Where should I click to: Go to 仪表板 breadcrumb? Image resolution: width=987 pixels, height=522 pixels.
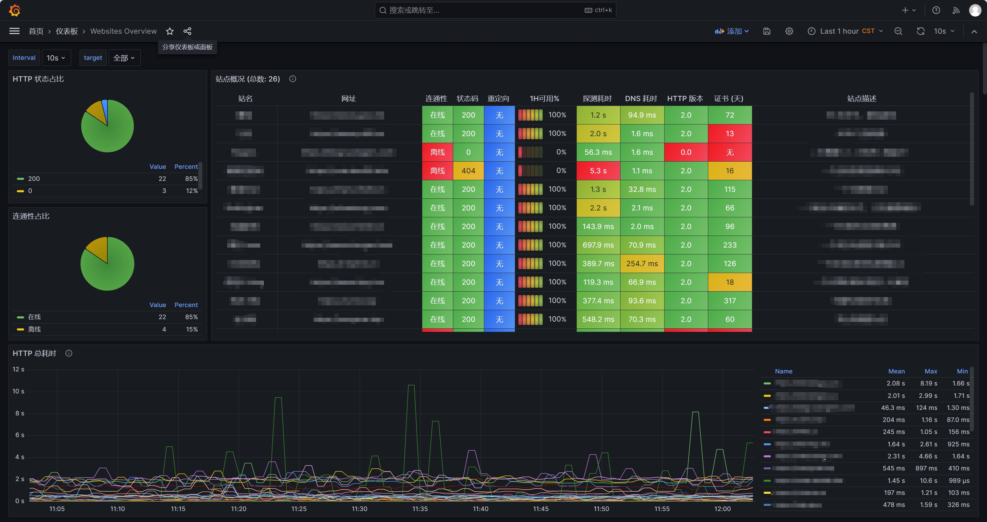point(67,31)
